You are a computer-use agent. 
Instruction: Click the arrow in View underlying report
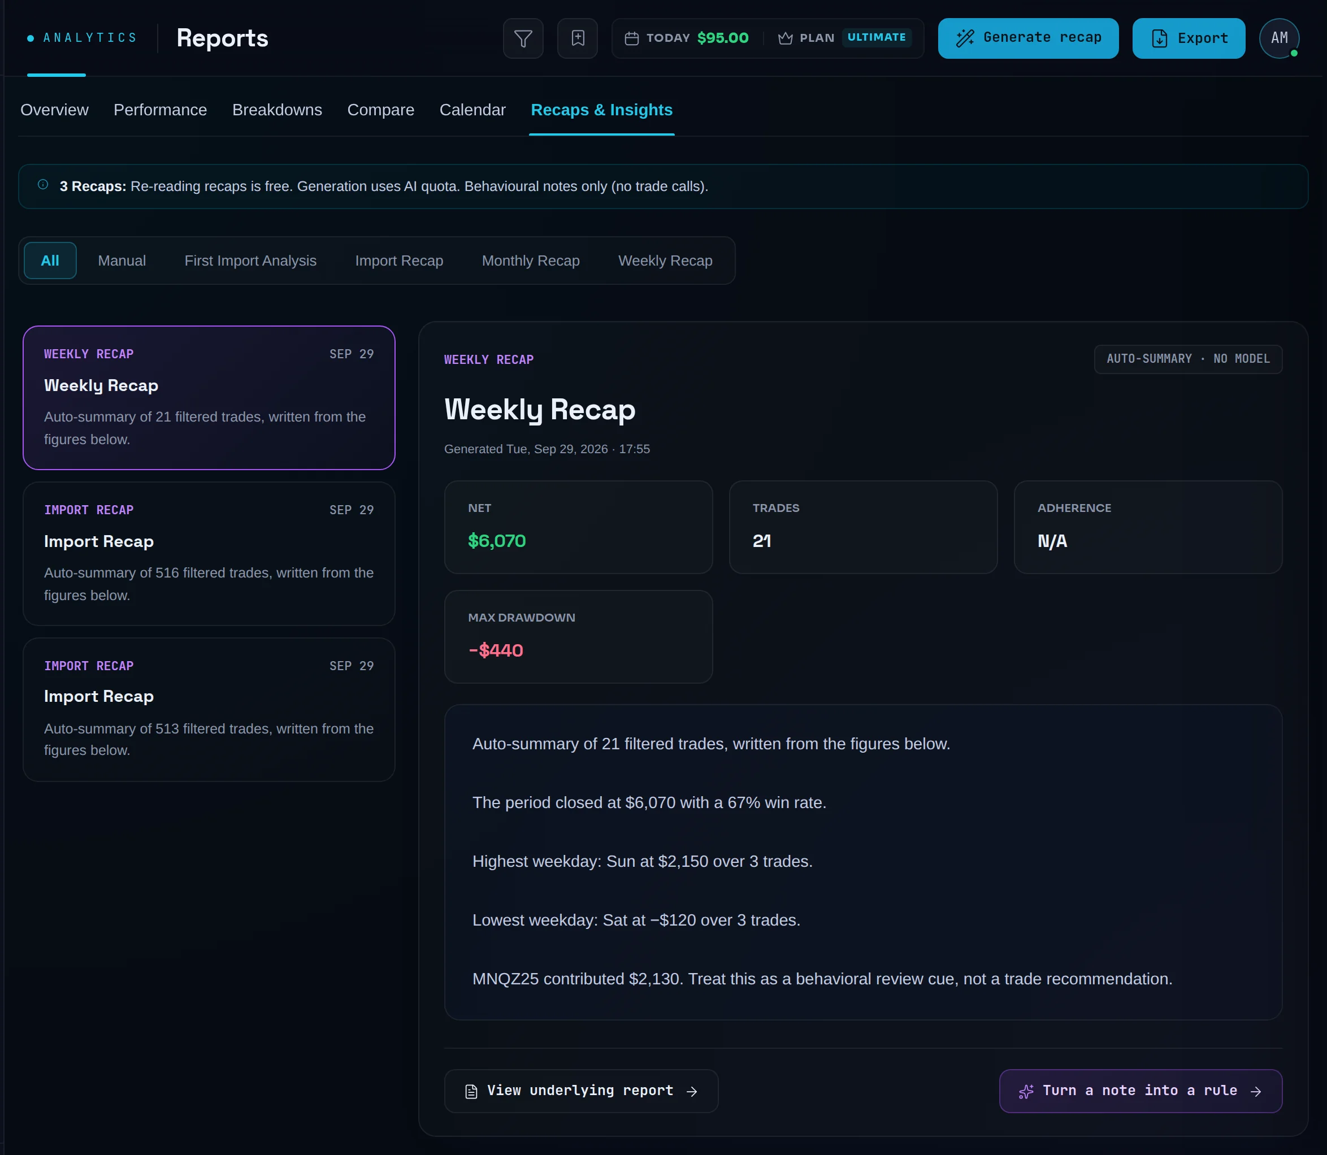coord(692,1091)
